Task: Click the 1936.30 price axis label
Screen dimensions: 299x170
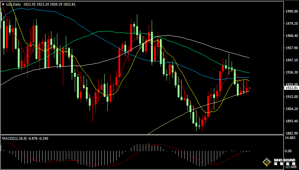Action: [x=292, y=72]
